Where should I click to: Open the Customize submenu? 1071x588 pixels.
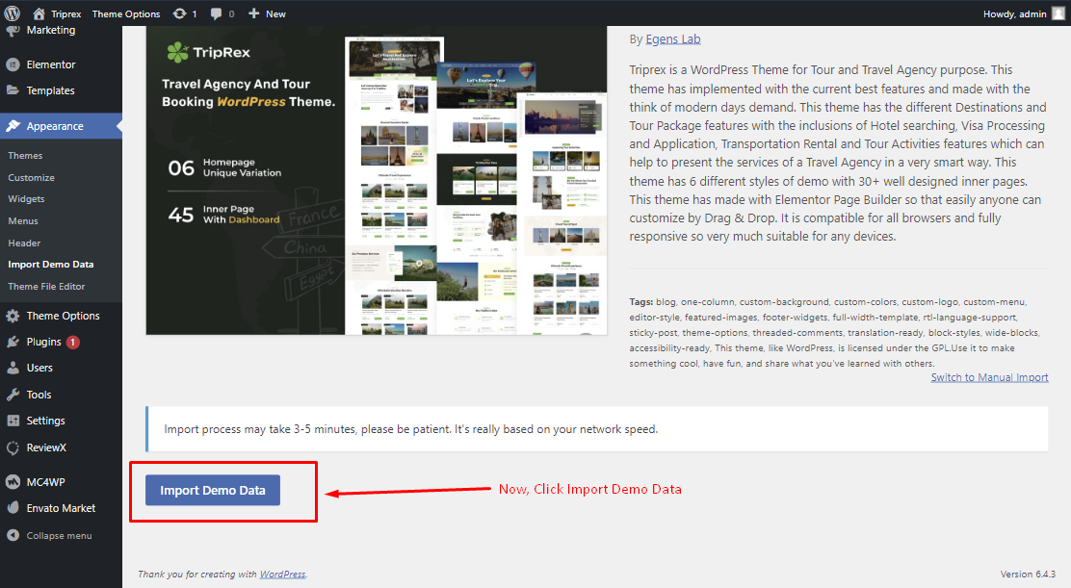pyautogui.click(x=32, y=177)
